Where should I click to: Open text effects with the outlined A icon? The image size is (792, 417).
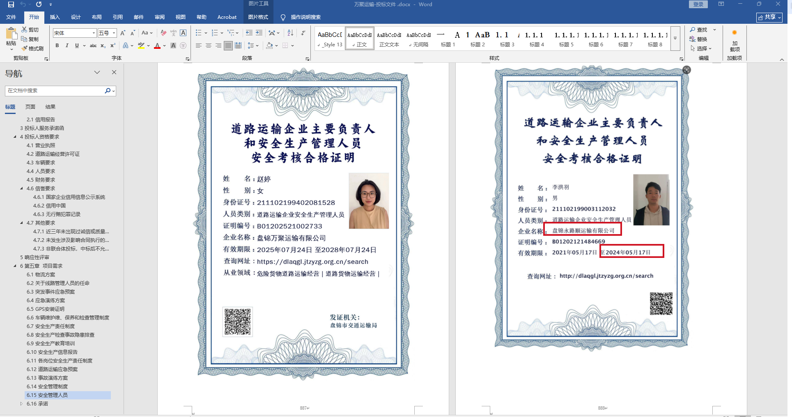click(x=126, y=46)
